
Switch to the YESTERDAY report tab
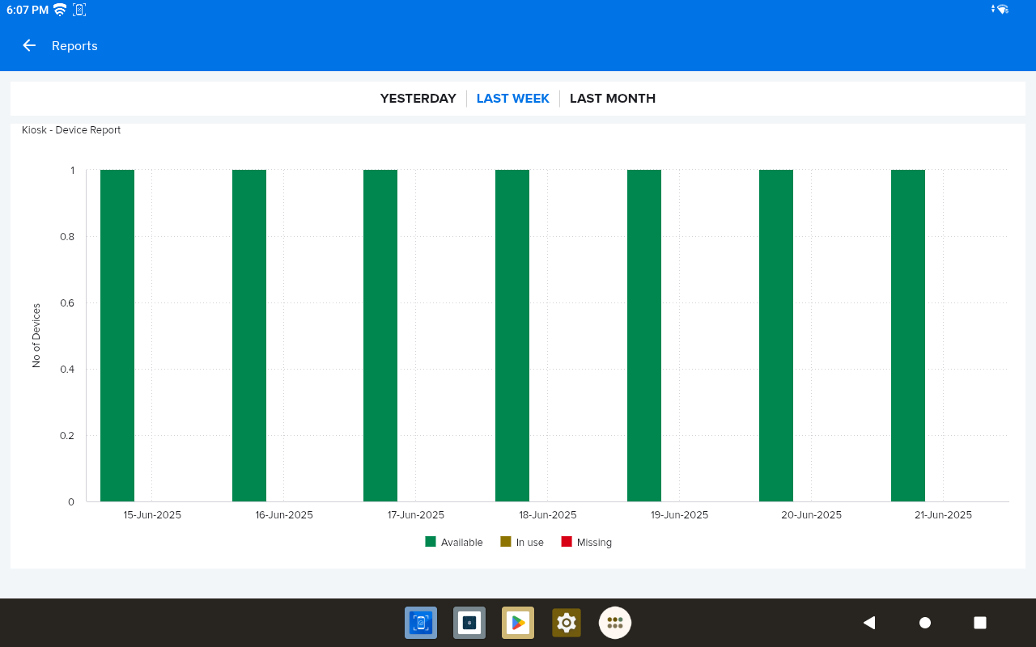[x=418, y=99]
